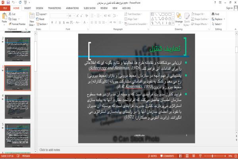Click the Arrange icon
Viewport: 238px width, 159px height.
[179, 19]
